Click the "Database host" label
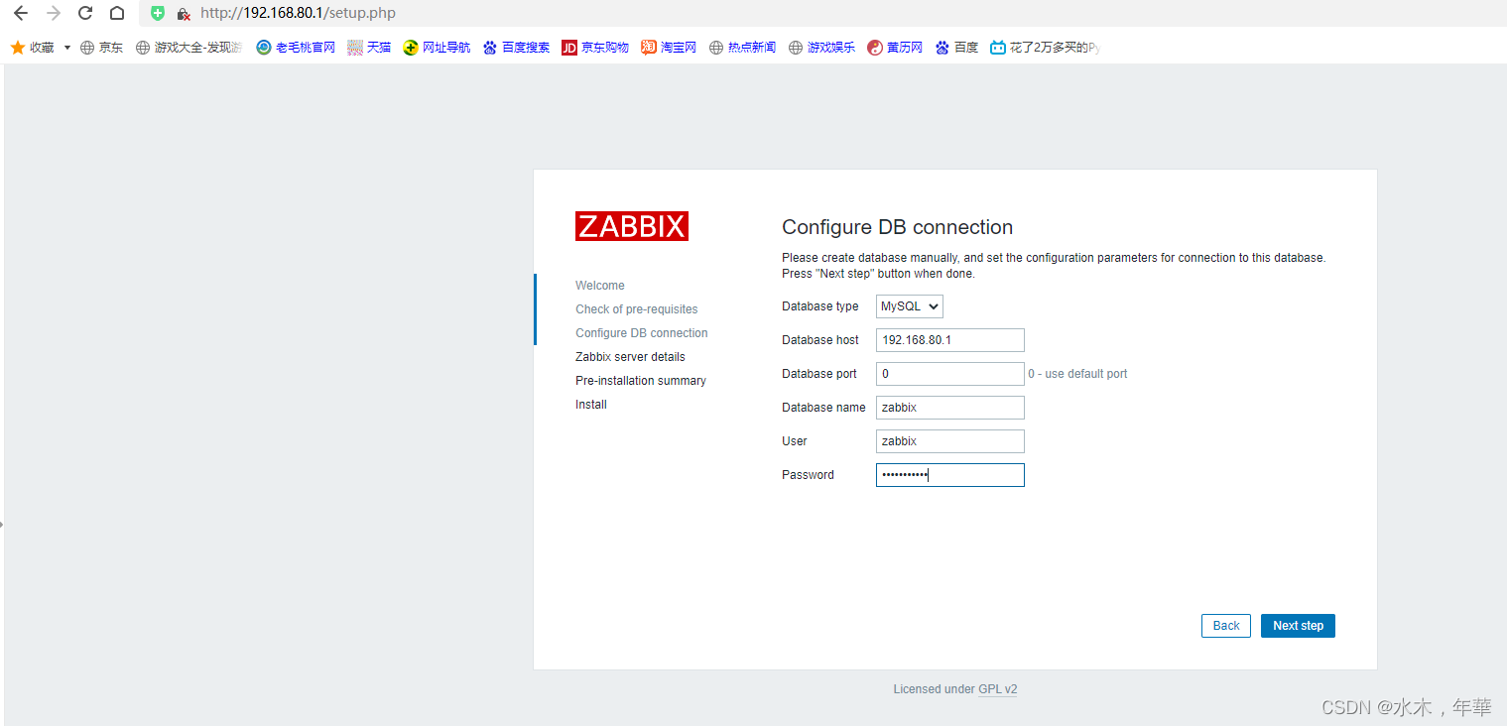Screen dimensions: 1507x726 point(820,340)
